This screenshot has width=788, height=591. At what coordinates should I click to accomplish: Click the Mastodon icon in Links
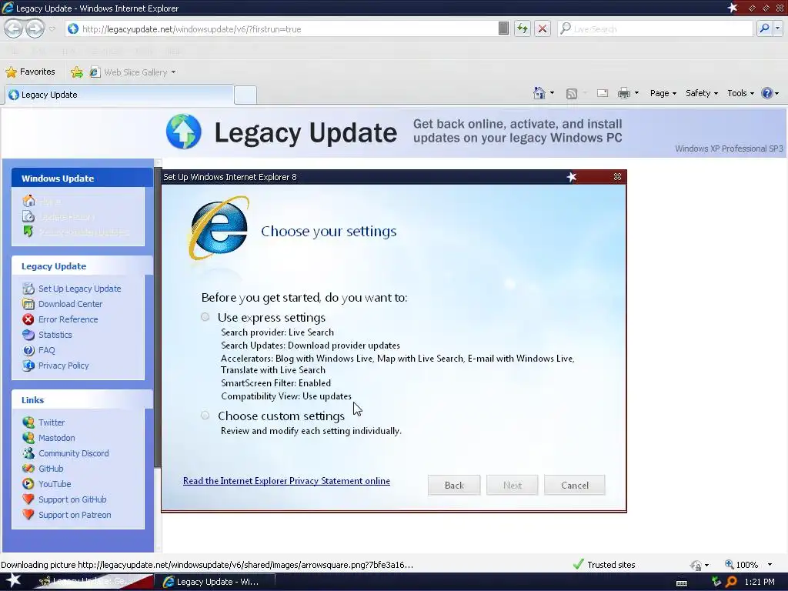(28, 438)
